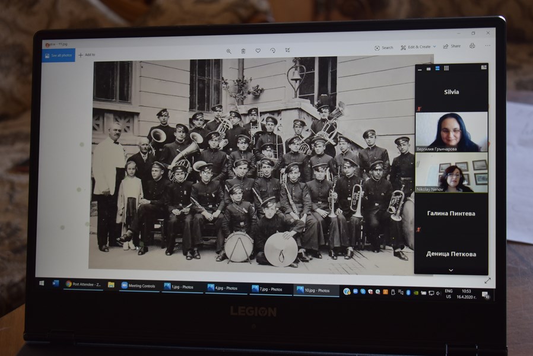The height and width of the screenshot is (356, 533).
Task: Open the crop tool icon
Action: coord(288,51)
